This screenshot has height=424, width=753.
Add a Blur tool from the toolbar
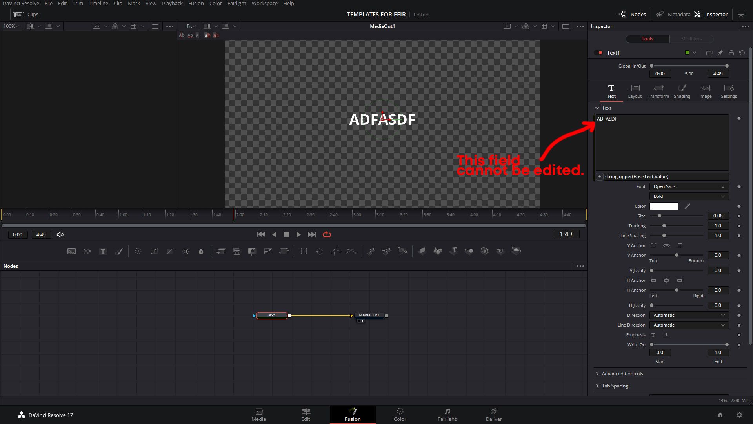point(201,251)
